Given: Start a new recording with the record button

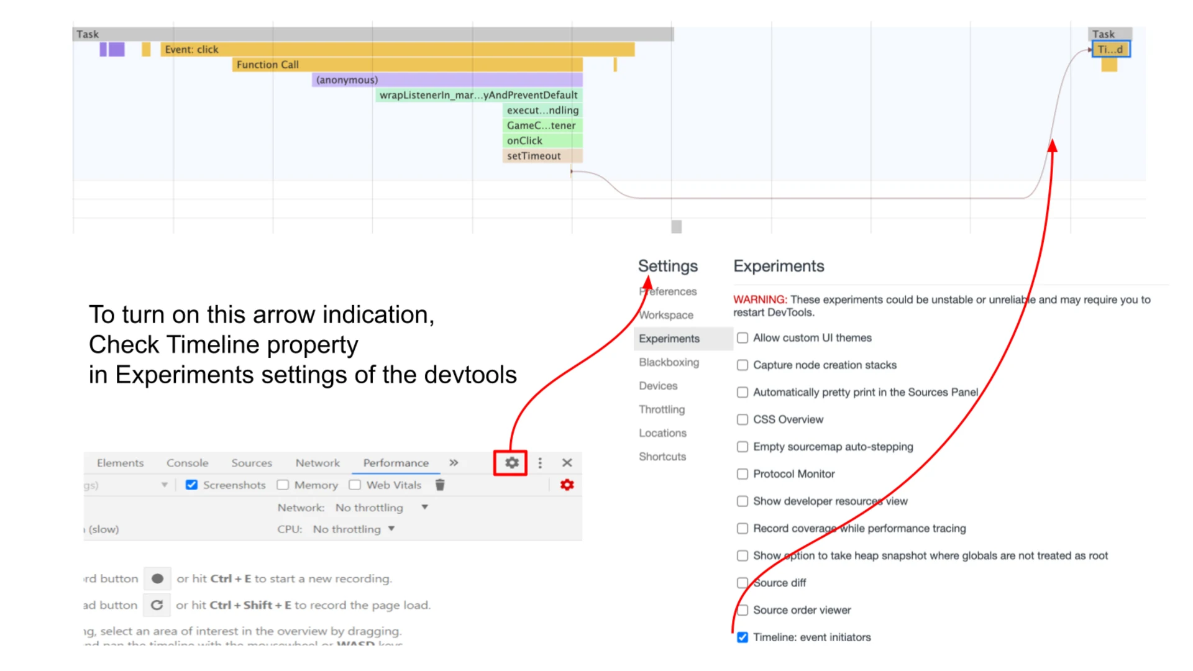Looking at the screenshot, I should coord(157,578).
